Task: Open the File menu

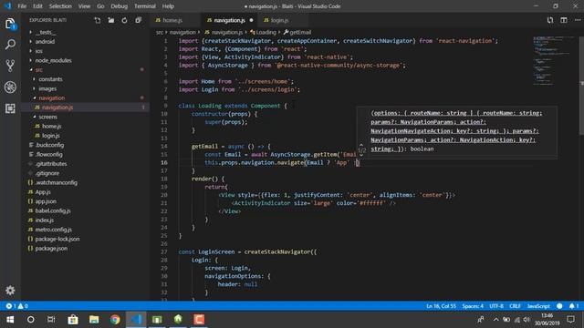Action: point(22,6)
